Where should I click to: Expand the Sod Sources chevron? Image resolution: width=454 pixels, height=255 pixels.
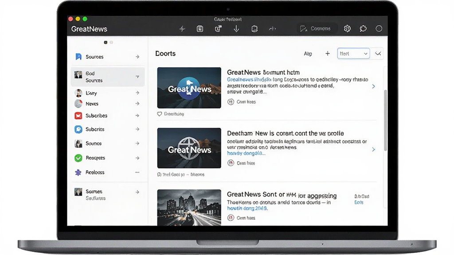coord(137,77)
